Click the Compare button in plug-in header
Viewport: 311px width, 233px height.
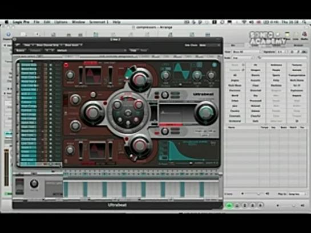pyautogui.click(x=35, y=50)
